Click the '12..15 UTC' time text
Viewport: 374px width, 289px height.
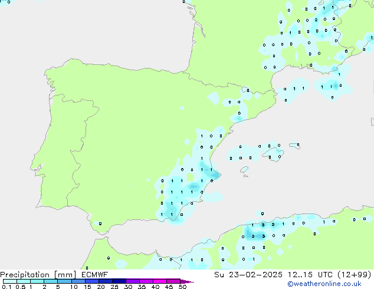[x=310, y=275]
